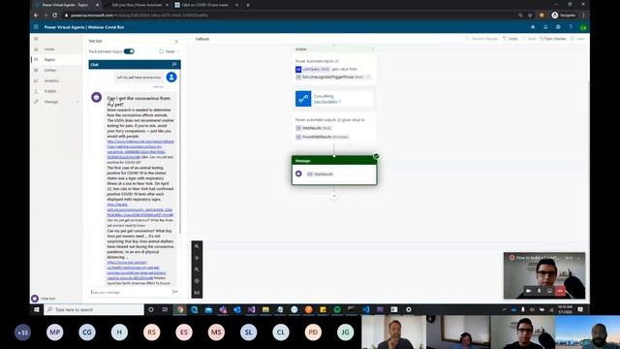Mute microphone in video overlay
The height and width of the screenshot is (349, 620).
pos(539,291)
